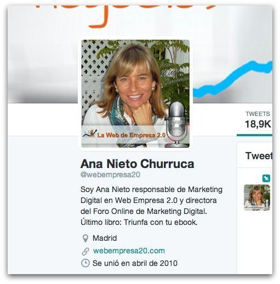Click the microphone graphic in profile photo

point(176,125)
